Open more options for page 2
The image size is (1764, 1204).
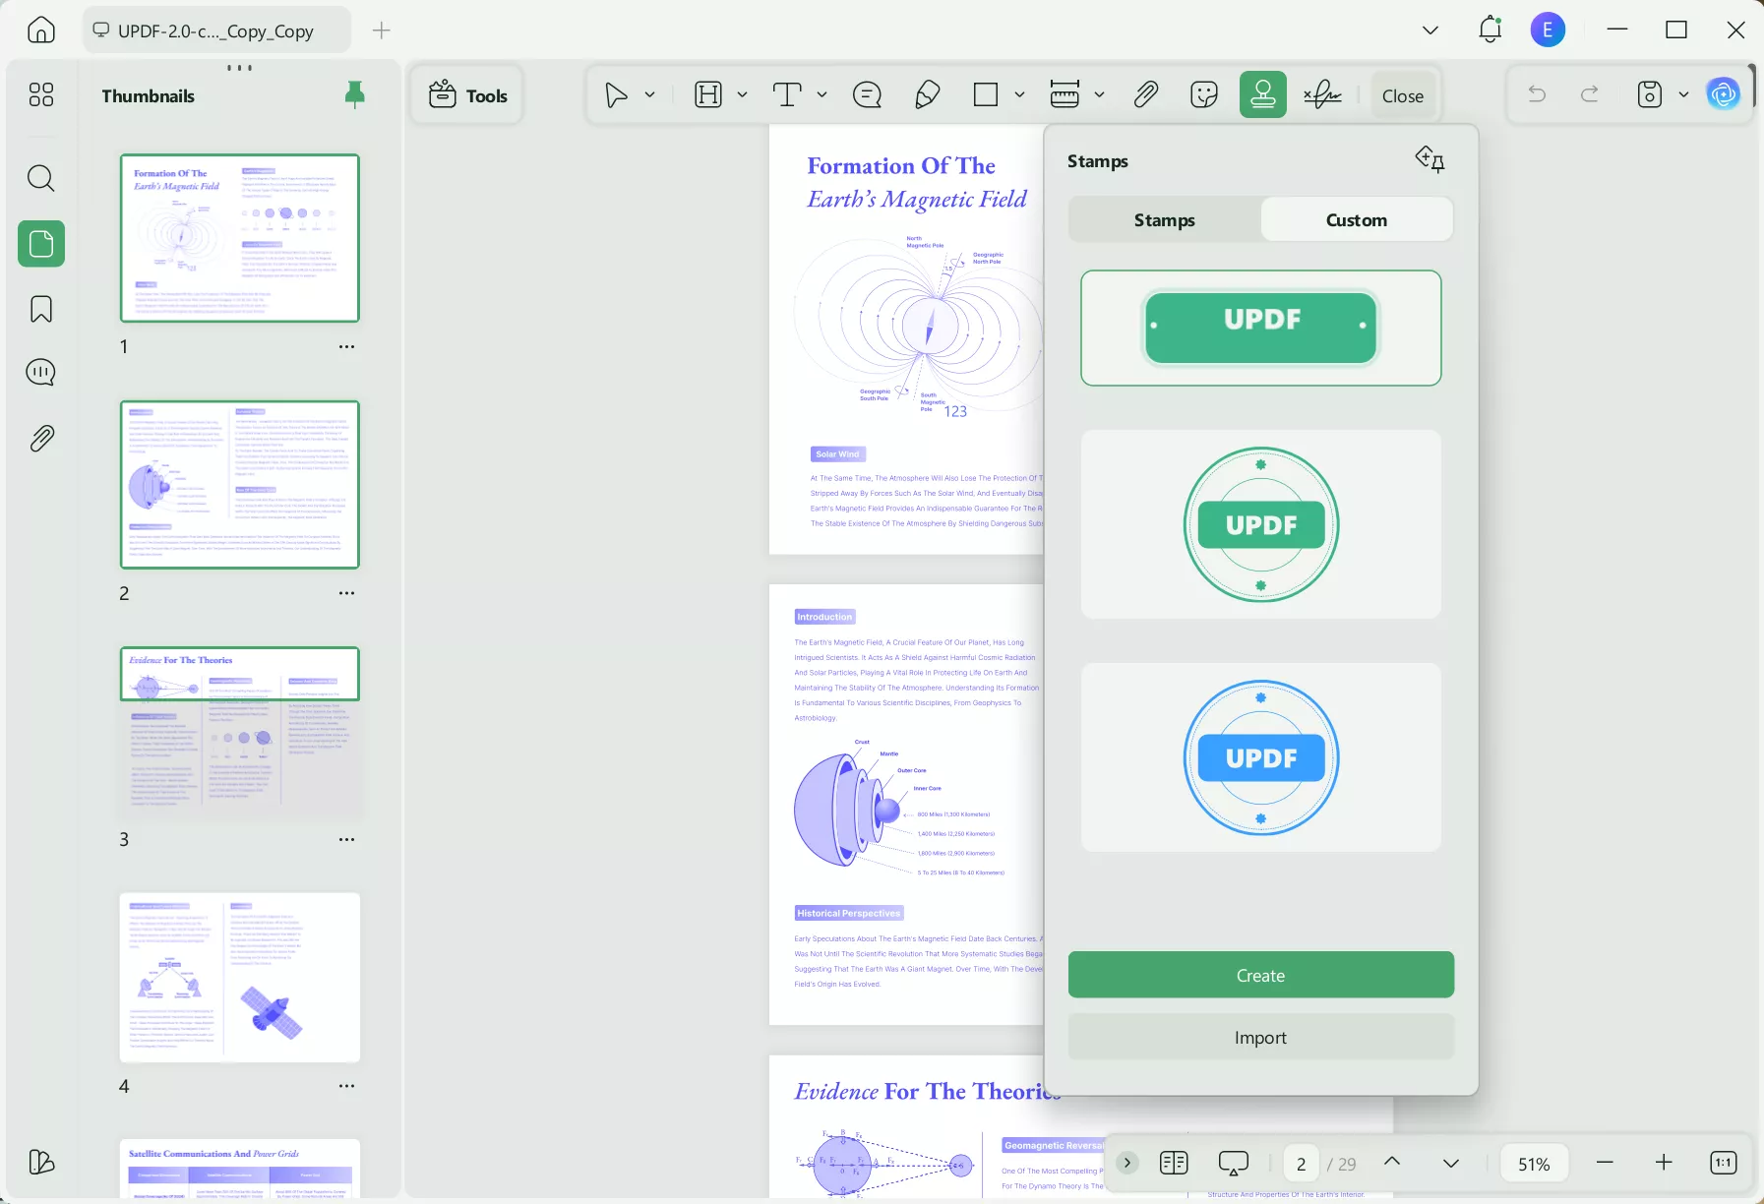(346, 593)
